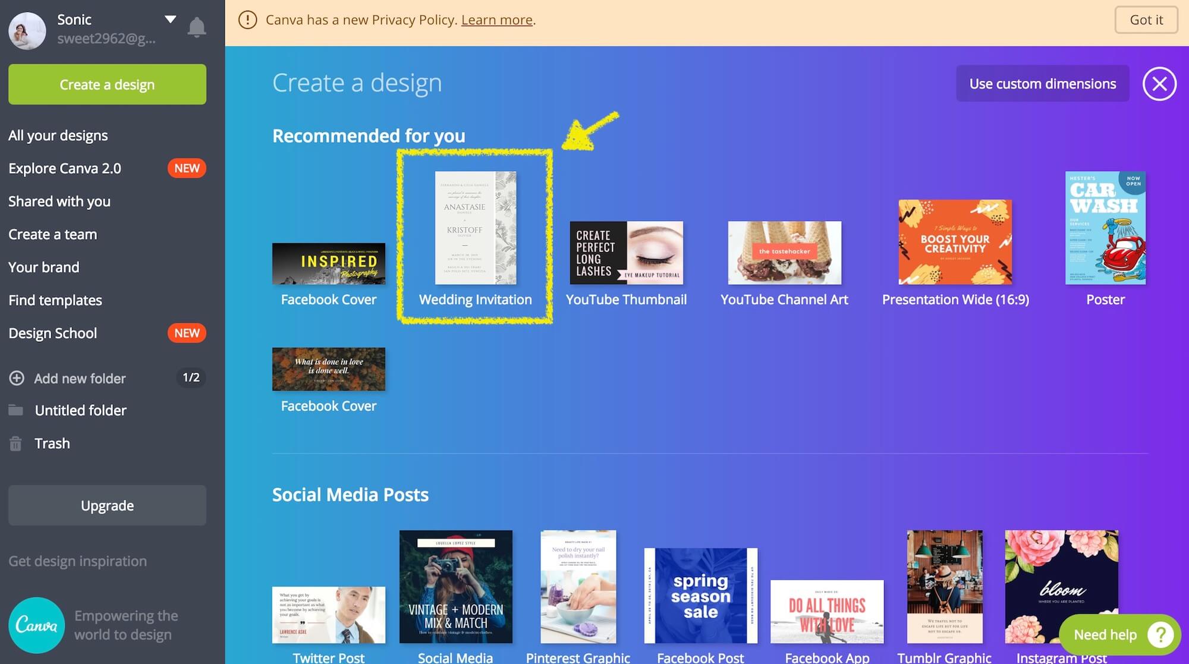Open Untitled folder in the sidebar
The image size is (1189, 664).
click(80, 410)
